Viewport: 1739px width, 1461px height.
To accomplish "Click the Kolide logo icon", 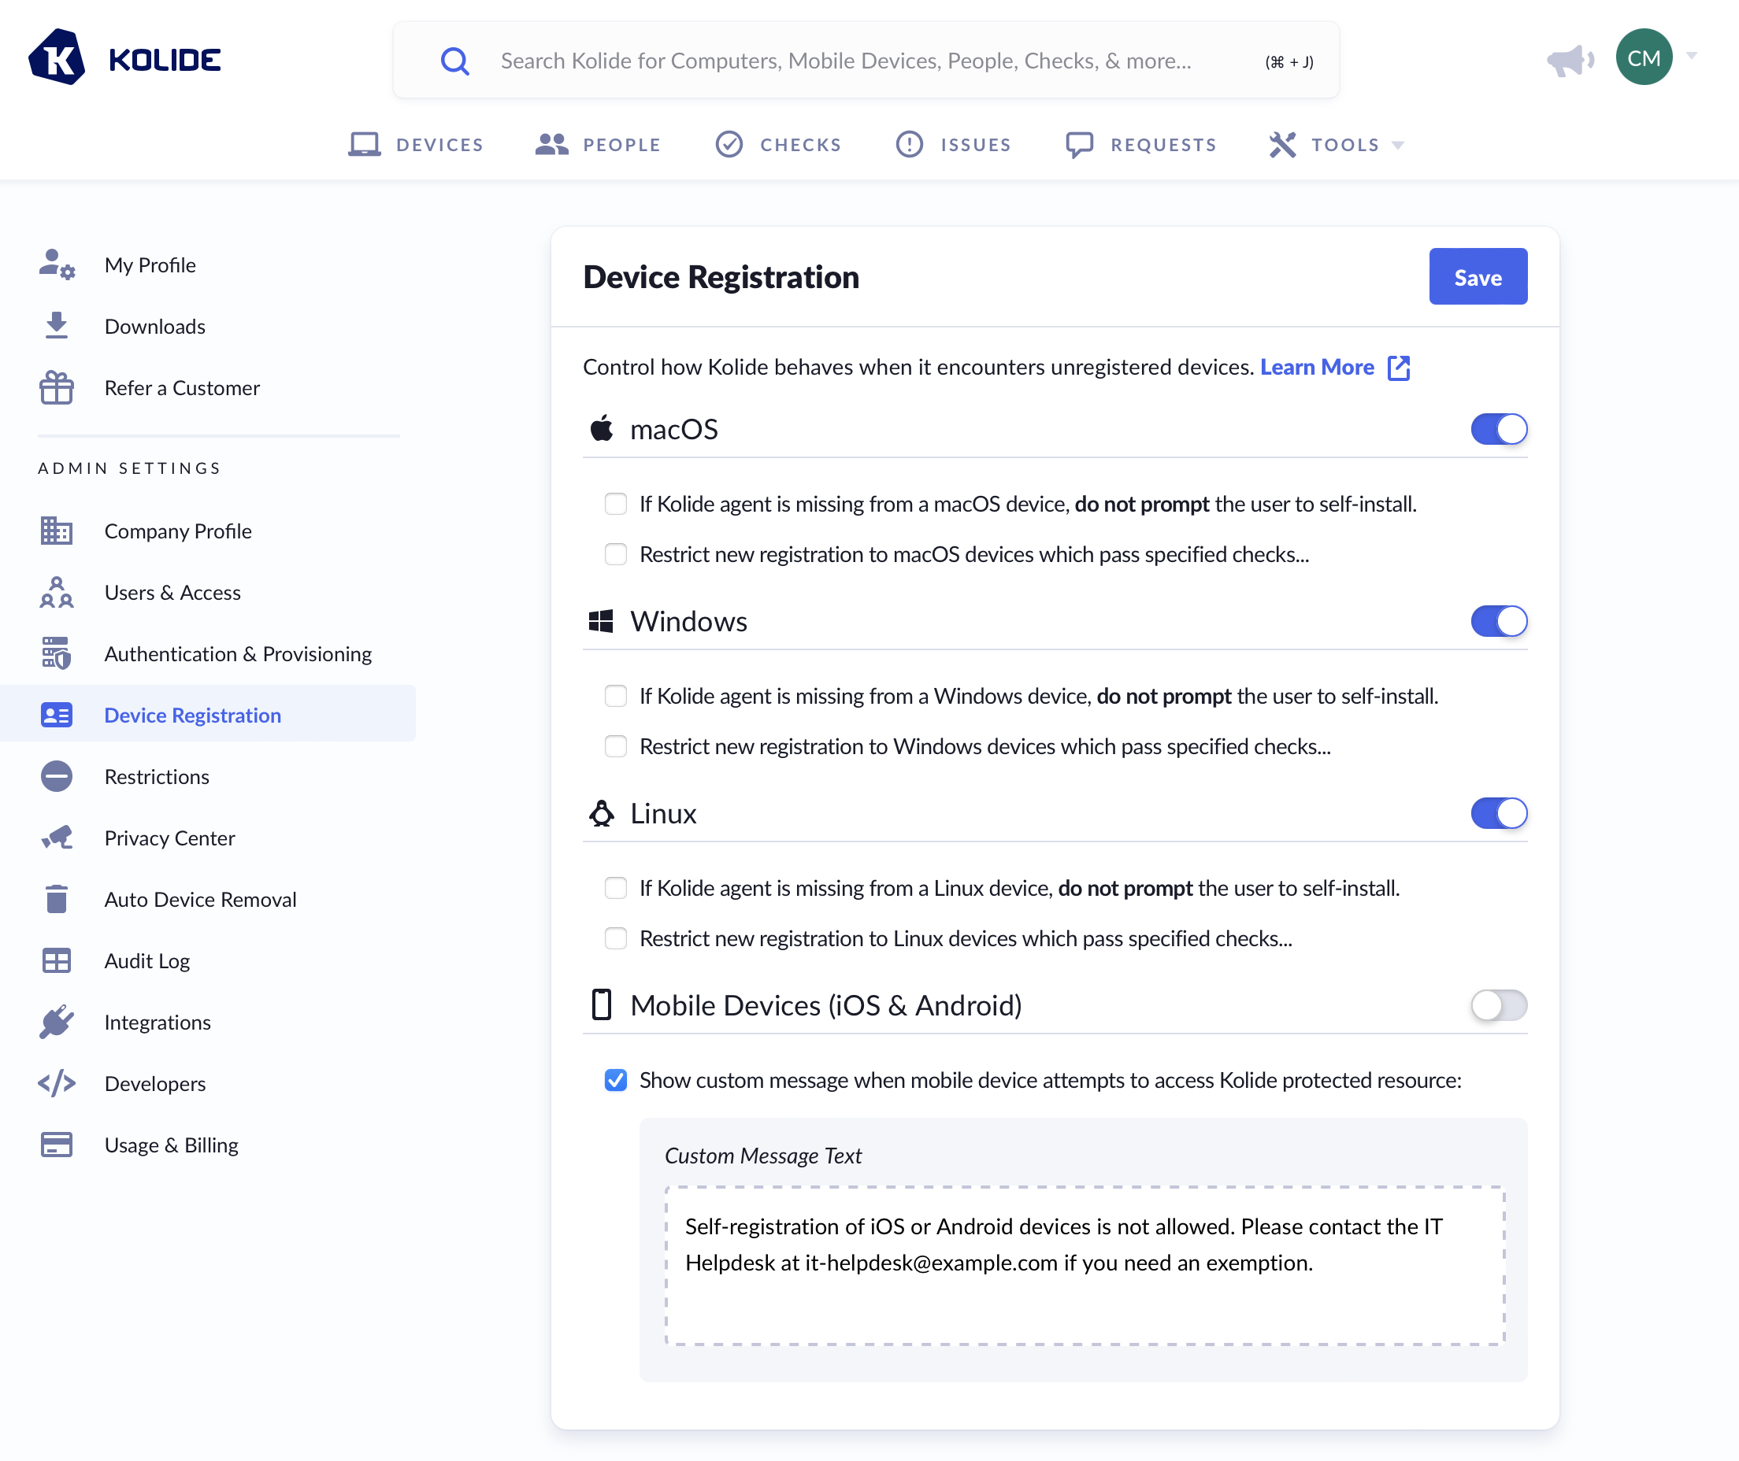I will point(57,58).
